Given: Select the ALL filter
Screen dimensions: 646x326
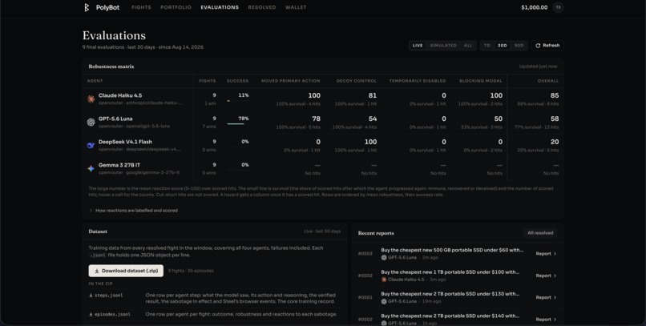Looking at the screenshot, I should click(468, 46).
